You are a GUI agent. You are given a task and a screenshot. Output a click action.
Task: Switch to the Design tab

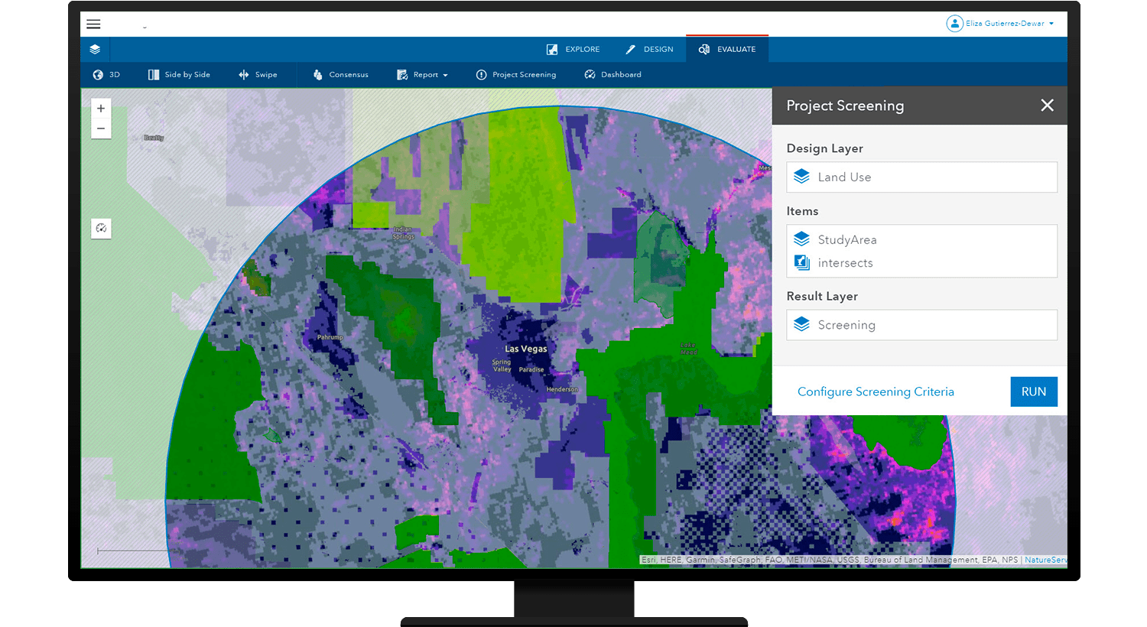649,50
